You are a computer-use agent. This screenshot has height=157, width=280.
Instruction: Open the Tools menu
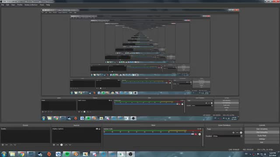42,5
